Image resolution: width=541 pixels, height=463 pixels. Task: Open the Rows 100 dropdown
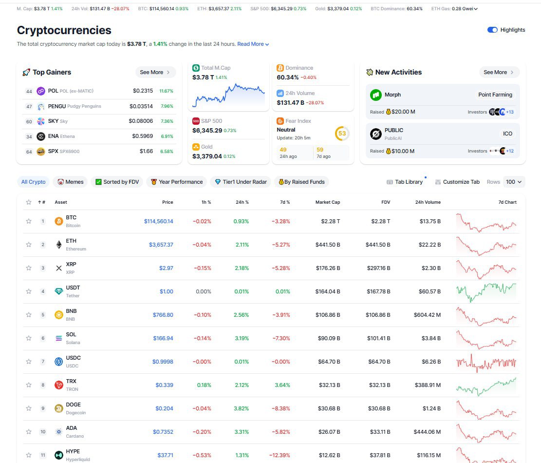(x=514, y=182)
